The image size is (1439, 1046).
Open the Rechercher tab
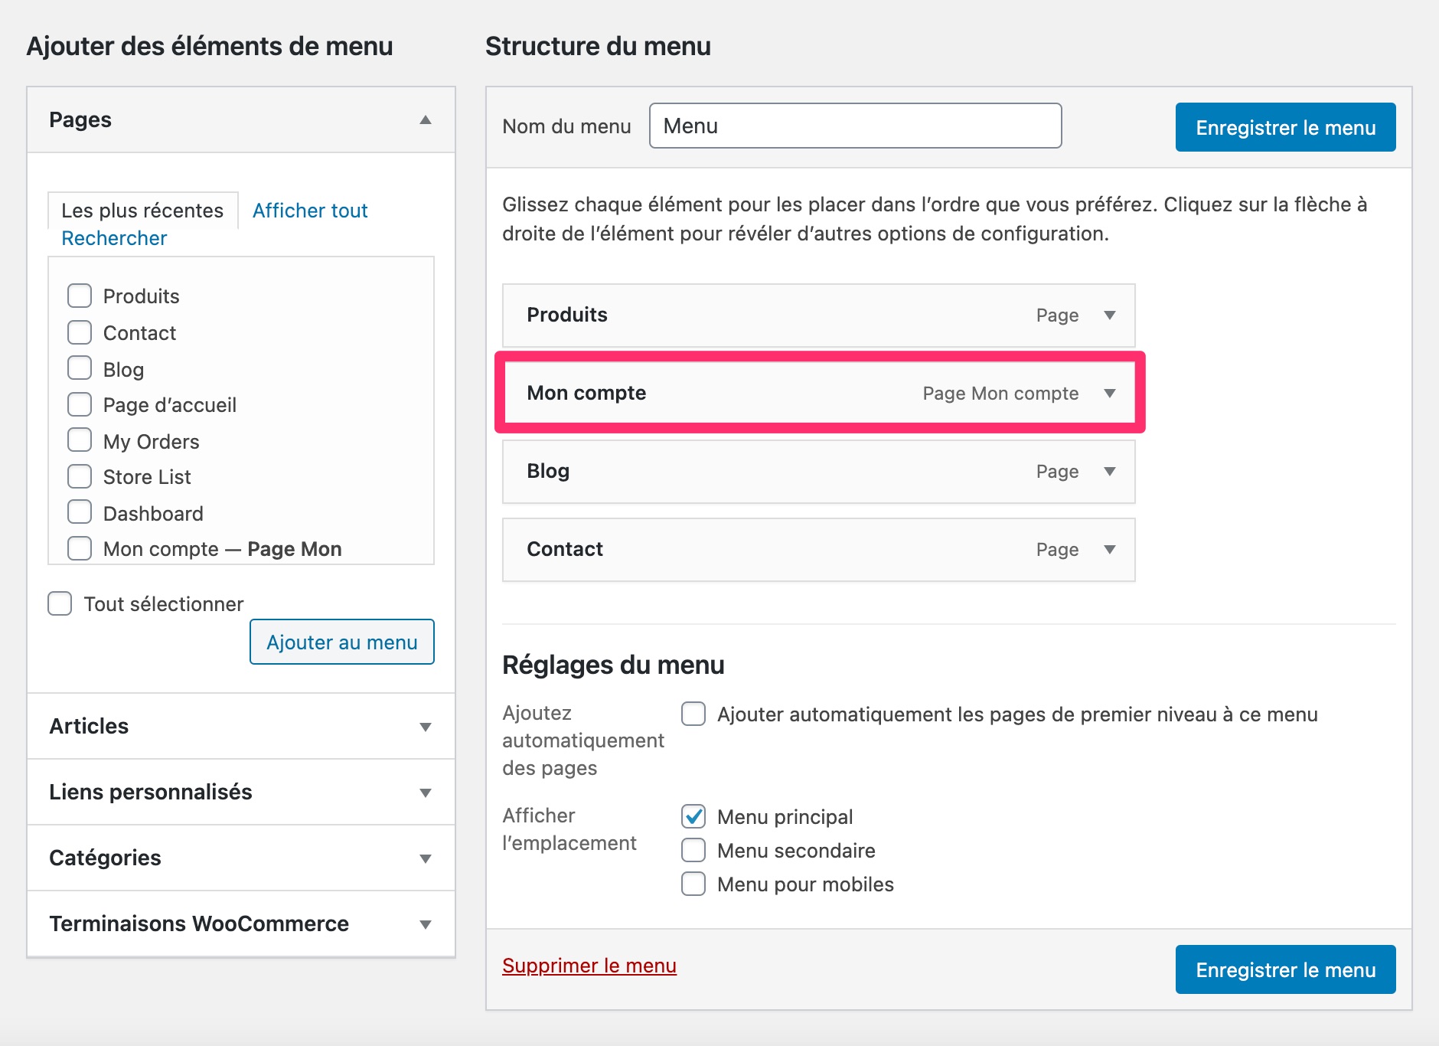114,237
